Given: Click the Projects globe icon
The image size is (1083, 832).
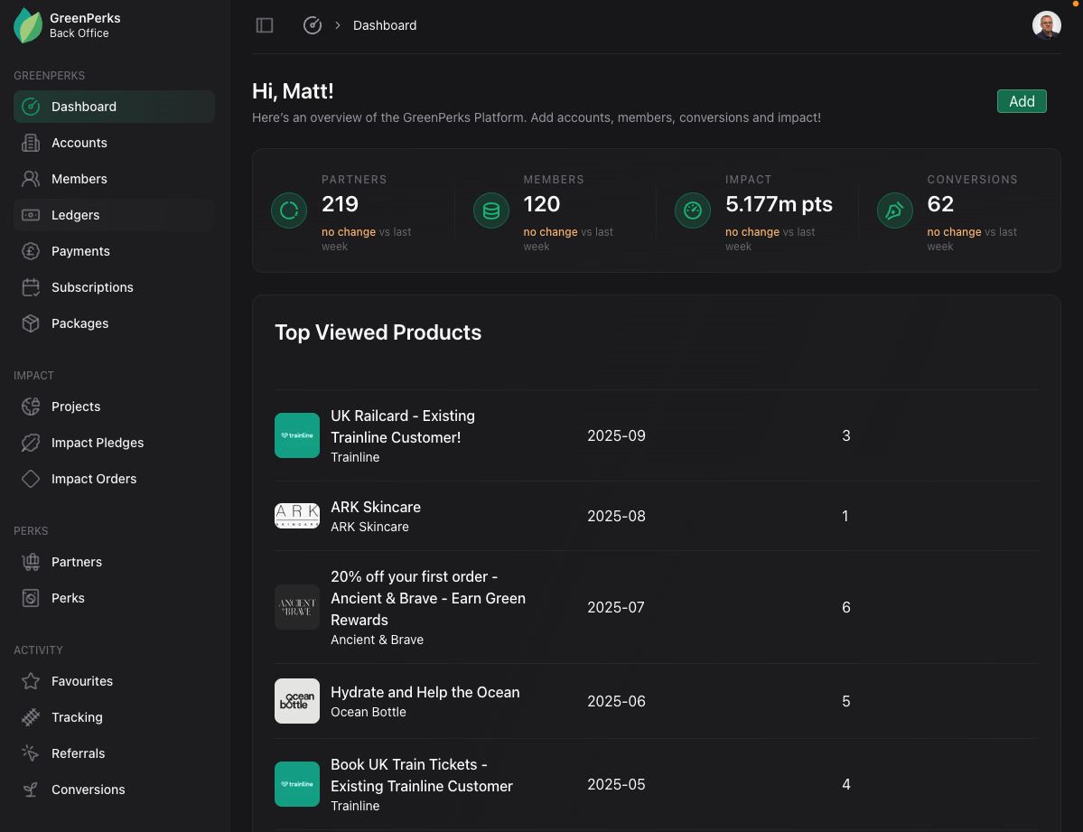Looking at the screenshot, I should click(x=31, y=407).
